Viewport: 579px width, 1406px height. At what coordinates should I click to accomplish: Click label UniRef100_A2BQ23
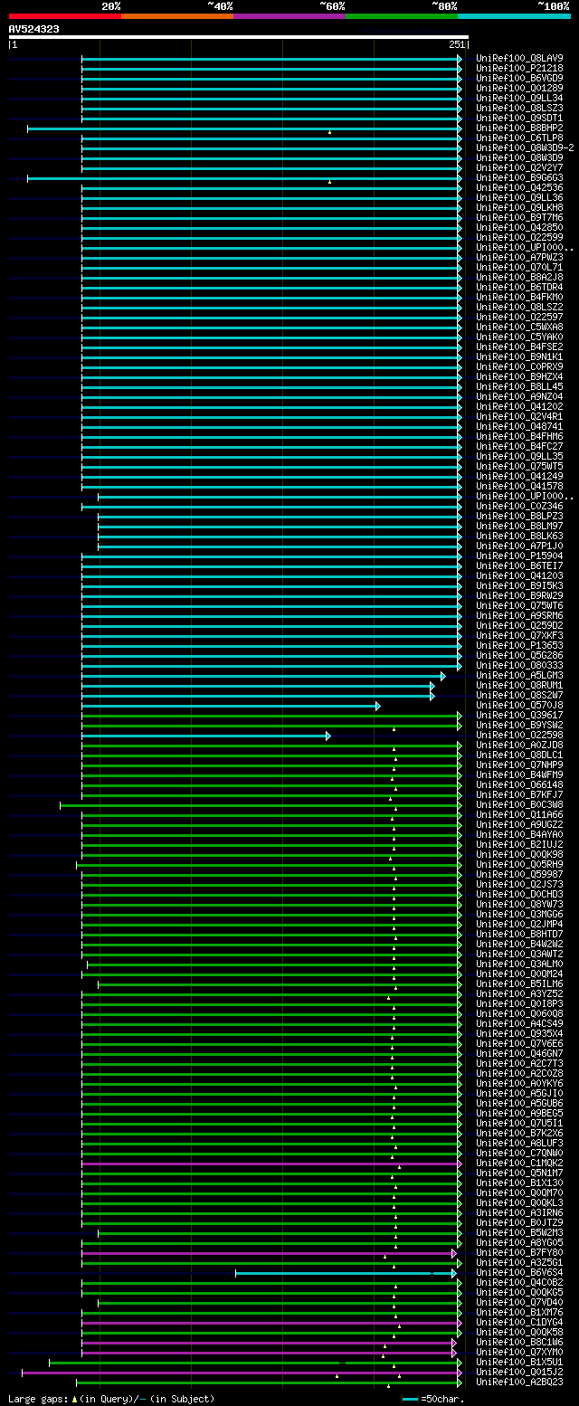[x=519, y=1382]
